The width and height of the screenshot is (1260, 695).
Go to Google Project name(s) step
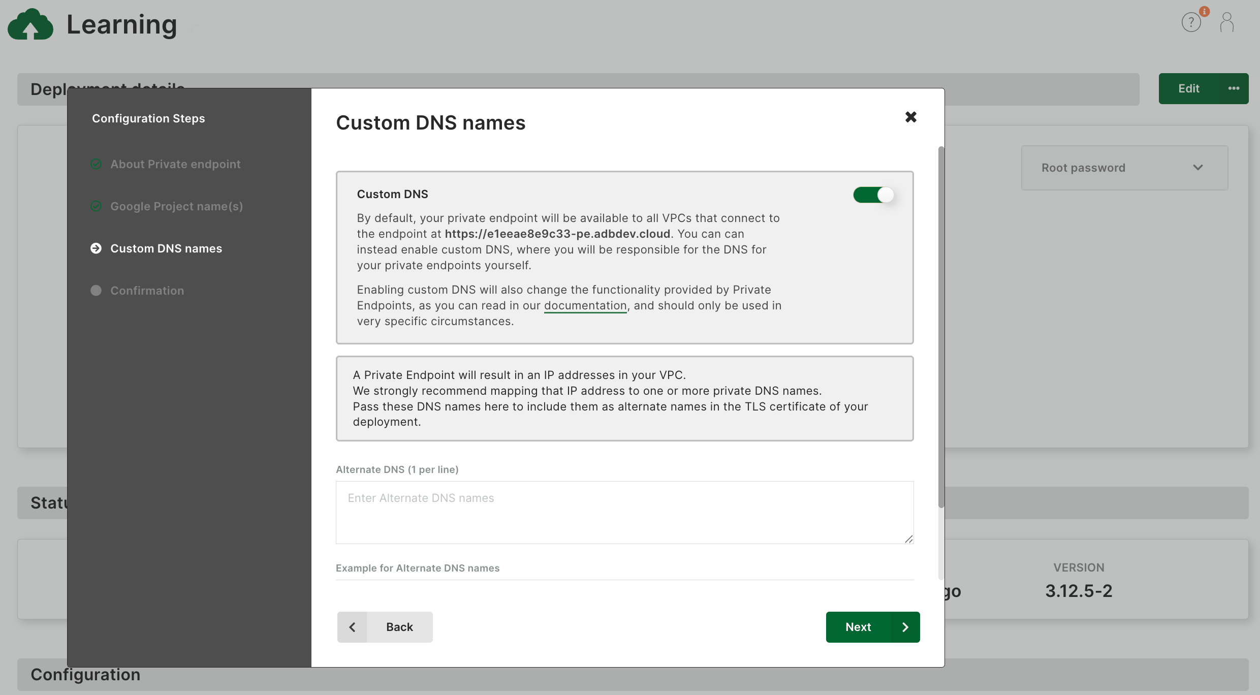(177, 206)
